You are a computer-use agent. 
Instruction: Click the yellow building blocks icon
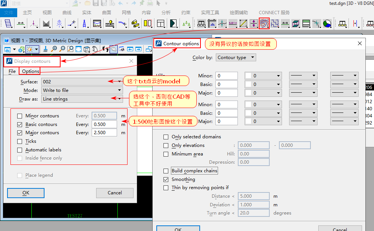135,24
